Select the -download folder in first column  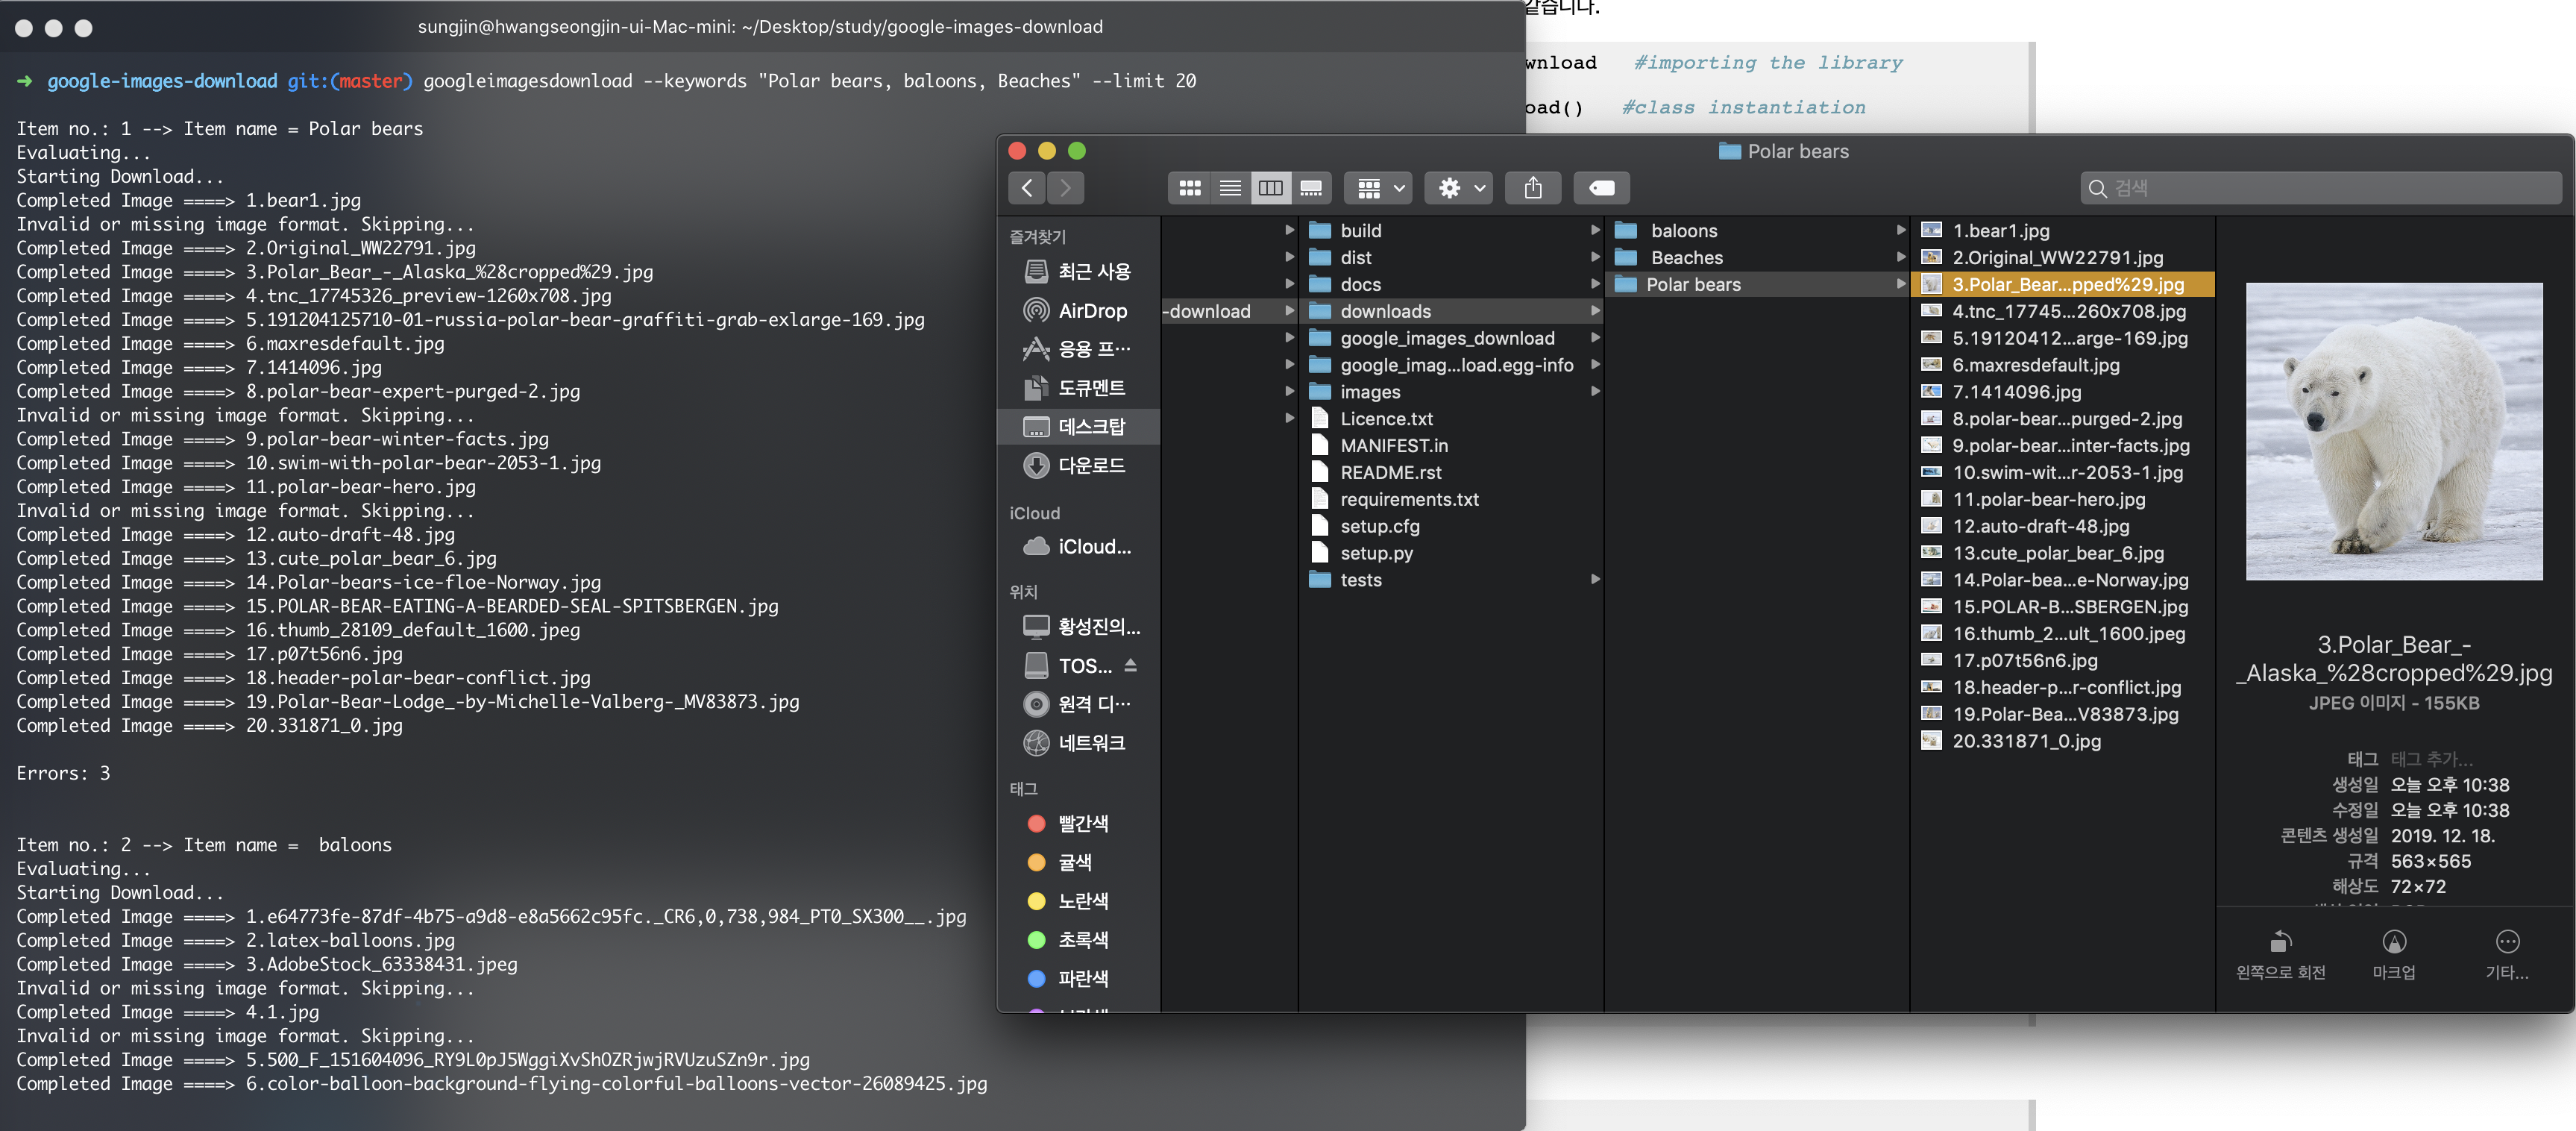tap(1229, 311)
